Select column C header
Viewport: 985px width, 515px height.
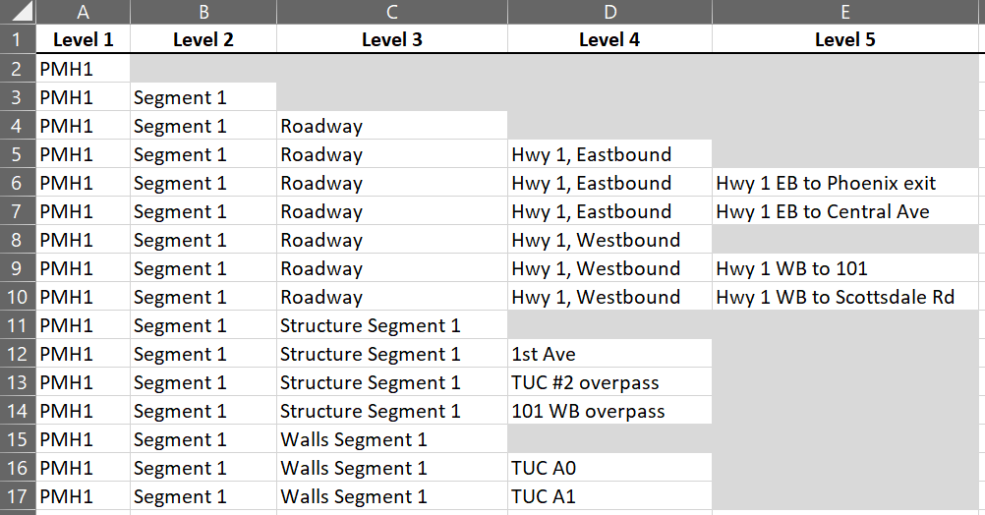pyautogui.click(x=391, y=13)
